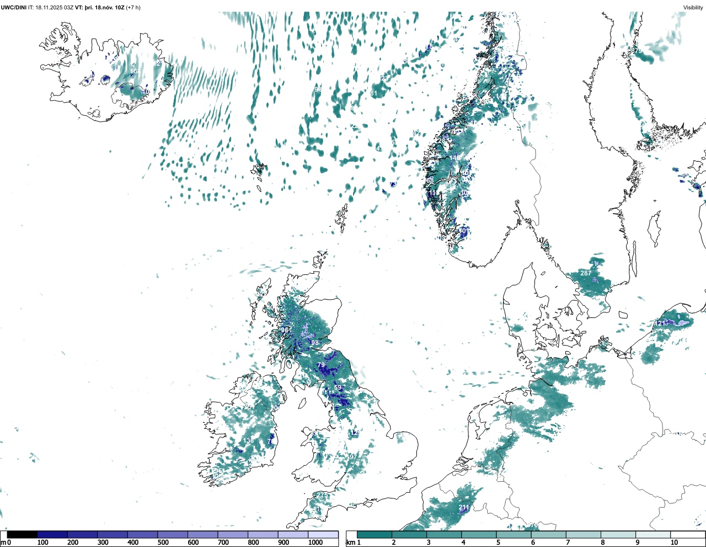Click the 81 visibility value over the sea
This screenshot has width=706, height=547.
coord(373,93)
